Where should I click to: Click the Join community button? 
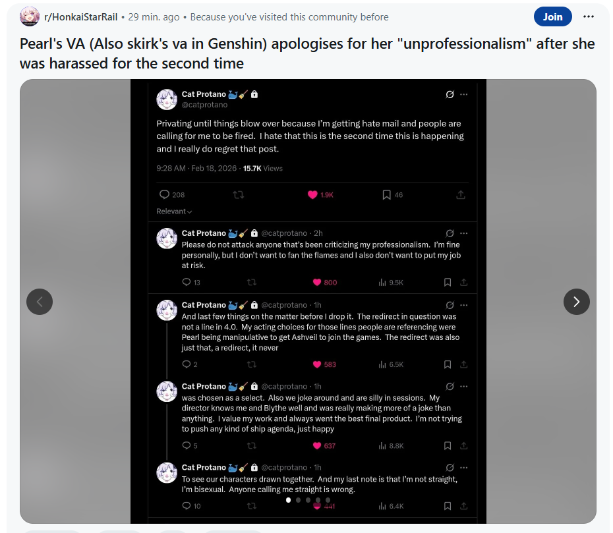tap(553, 17)
